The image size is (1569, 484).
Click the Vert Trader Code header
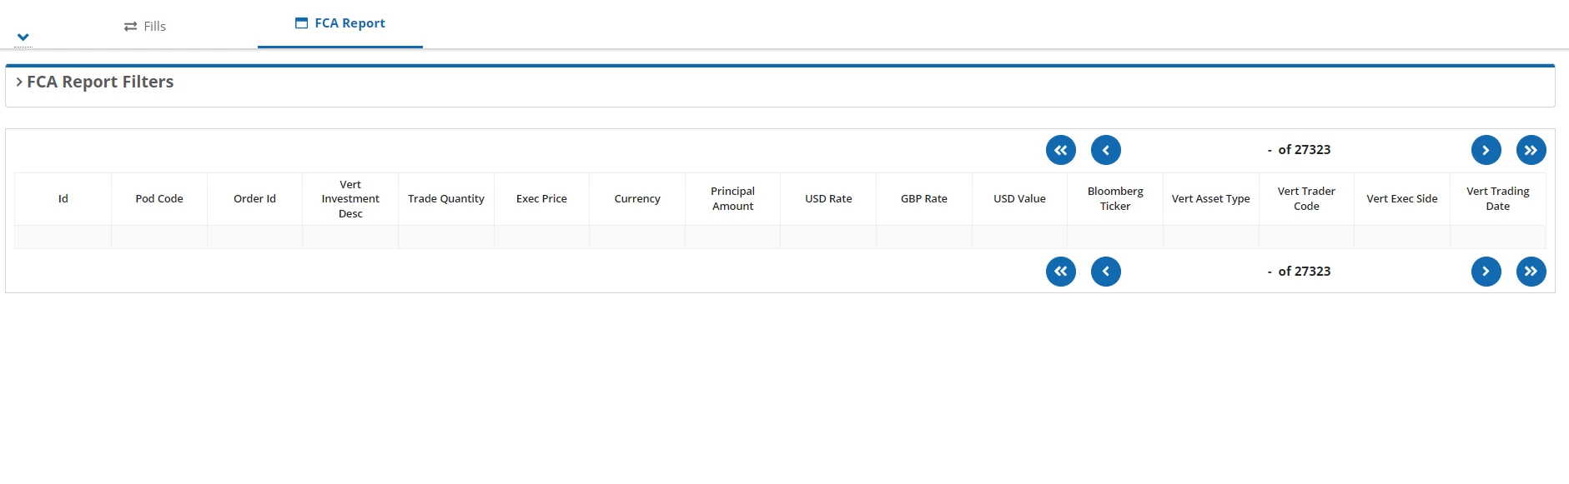coord(1306,199)
